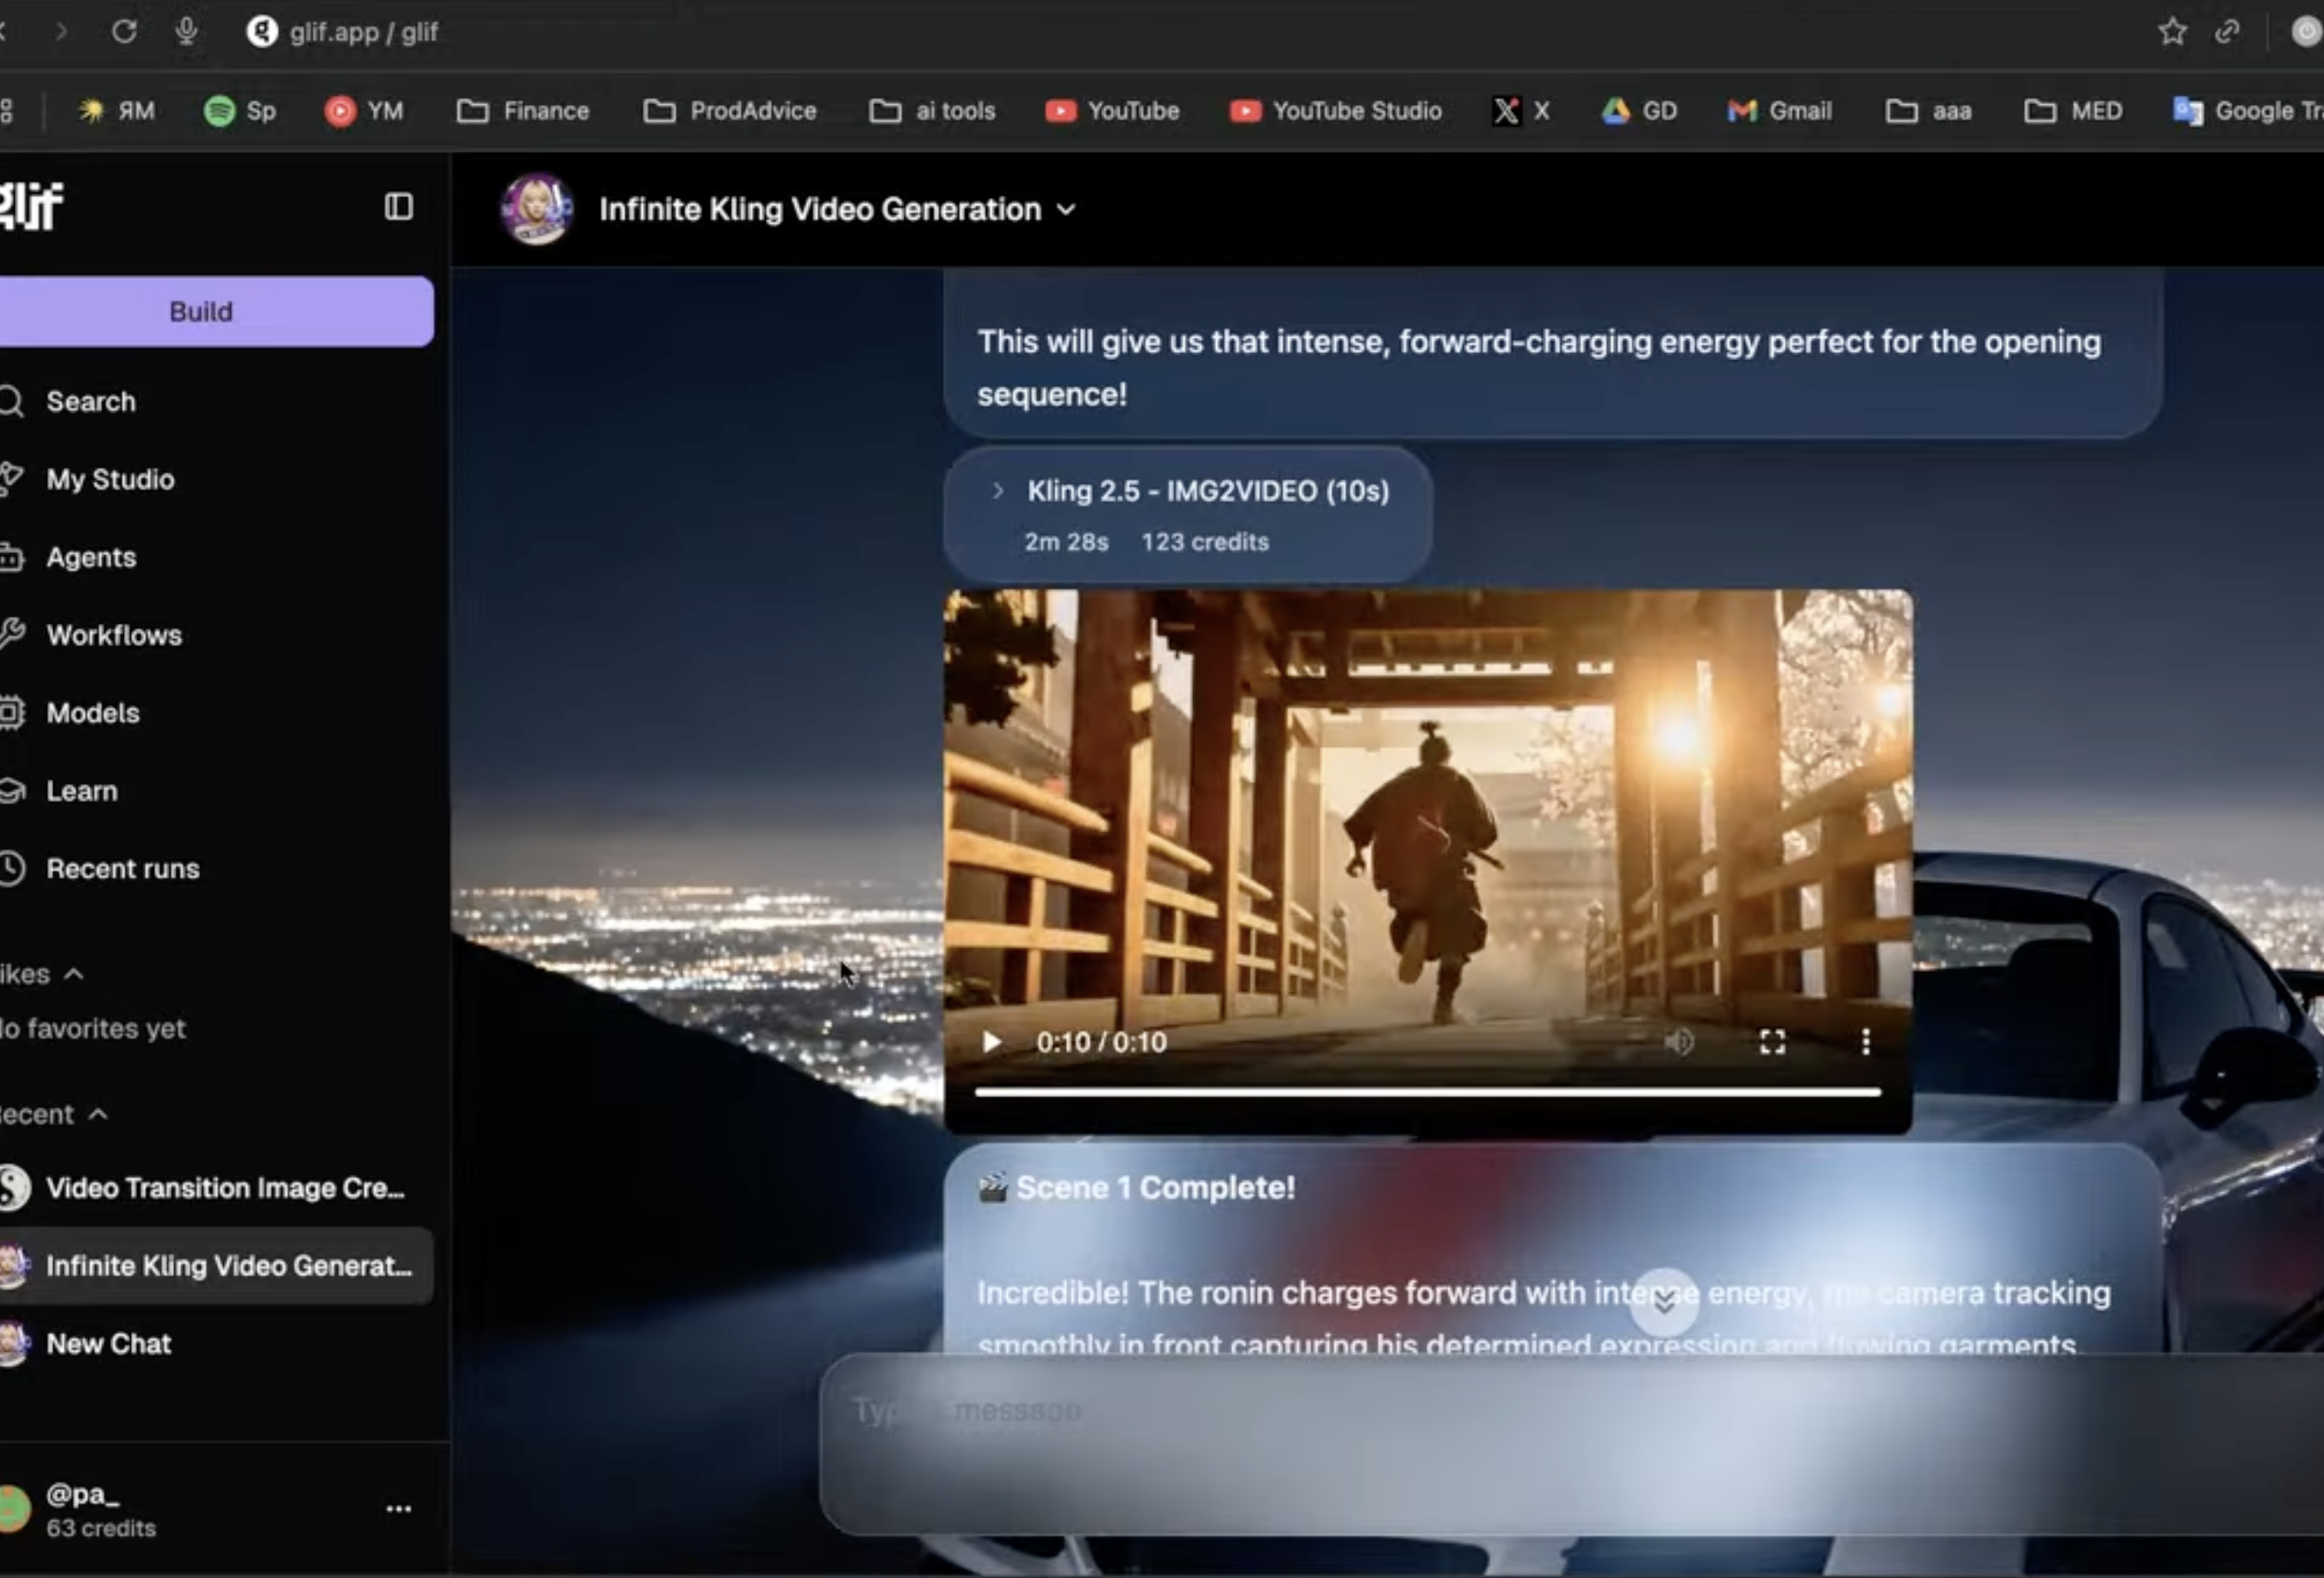This screenshot has width=2324, height=1578.
Task: Click the browser reload icon
Action: pyautogui.click(x=124, y=32)
